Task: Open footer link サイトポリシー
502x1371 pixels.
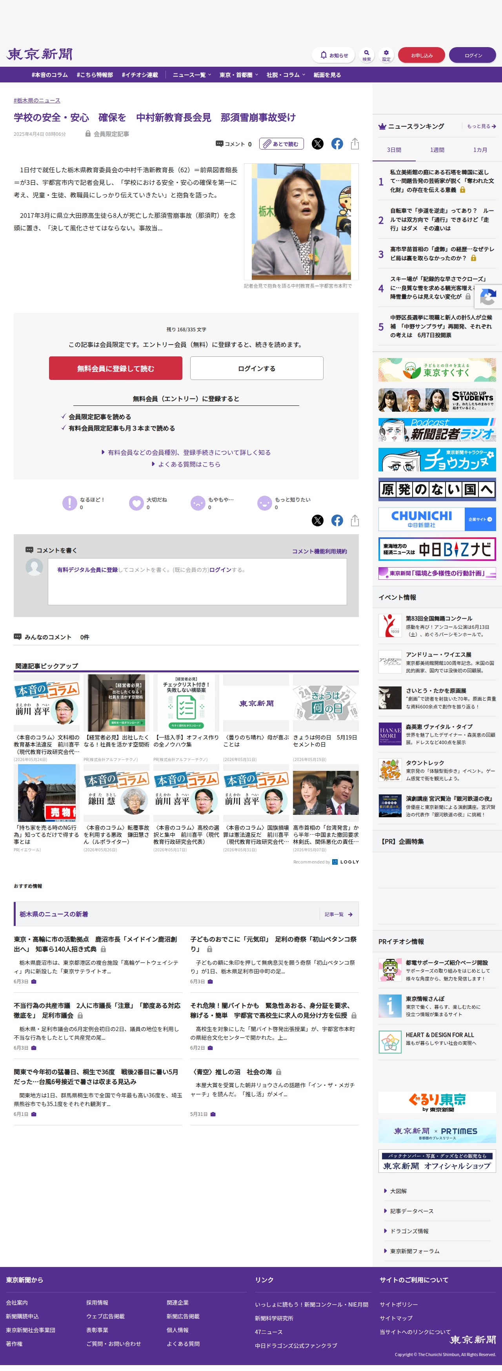Action: click(399, 1305)
